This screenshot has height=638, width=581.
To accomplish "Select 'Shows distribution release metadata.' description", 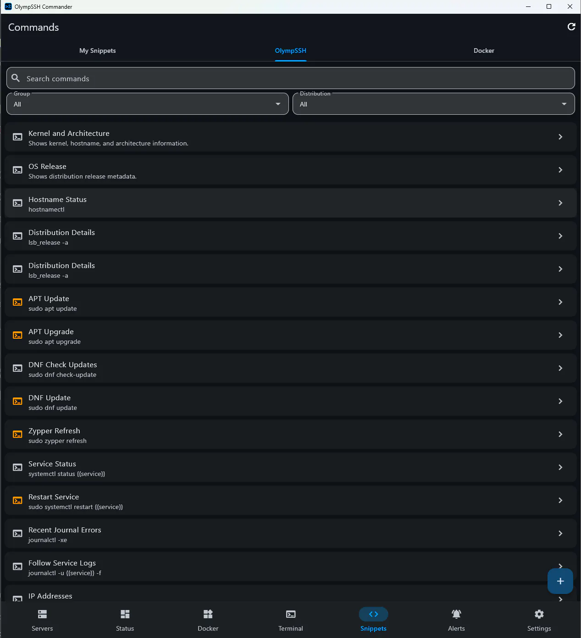I will (x=83, y=177).
